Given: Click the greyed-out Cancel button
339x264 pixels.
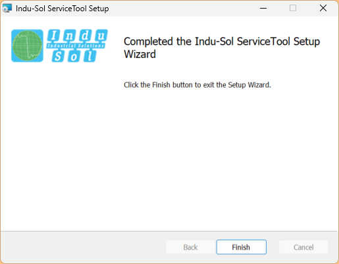Looking at the screenshot, I should click(x=303, y=247).
